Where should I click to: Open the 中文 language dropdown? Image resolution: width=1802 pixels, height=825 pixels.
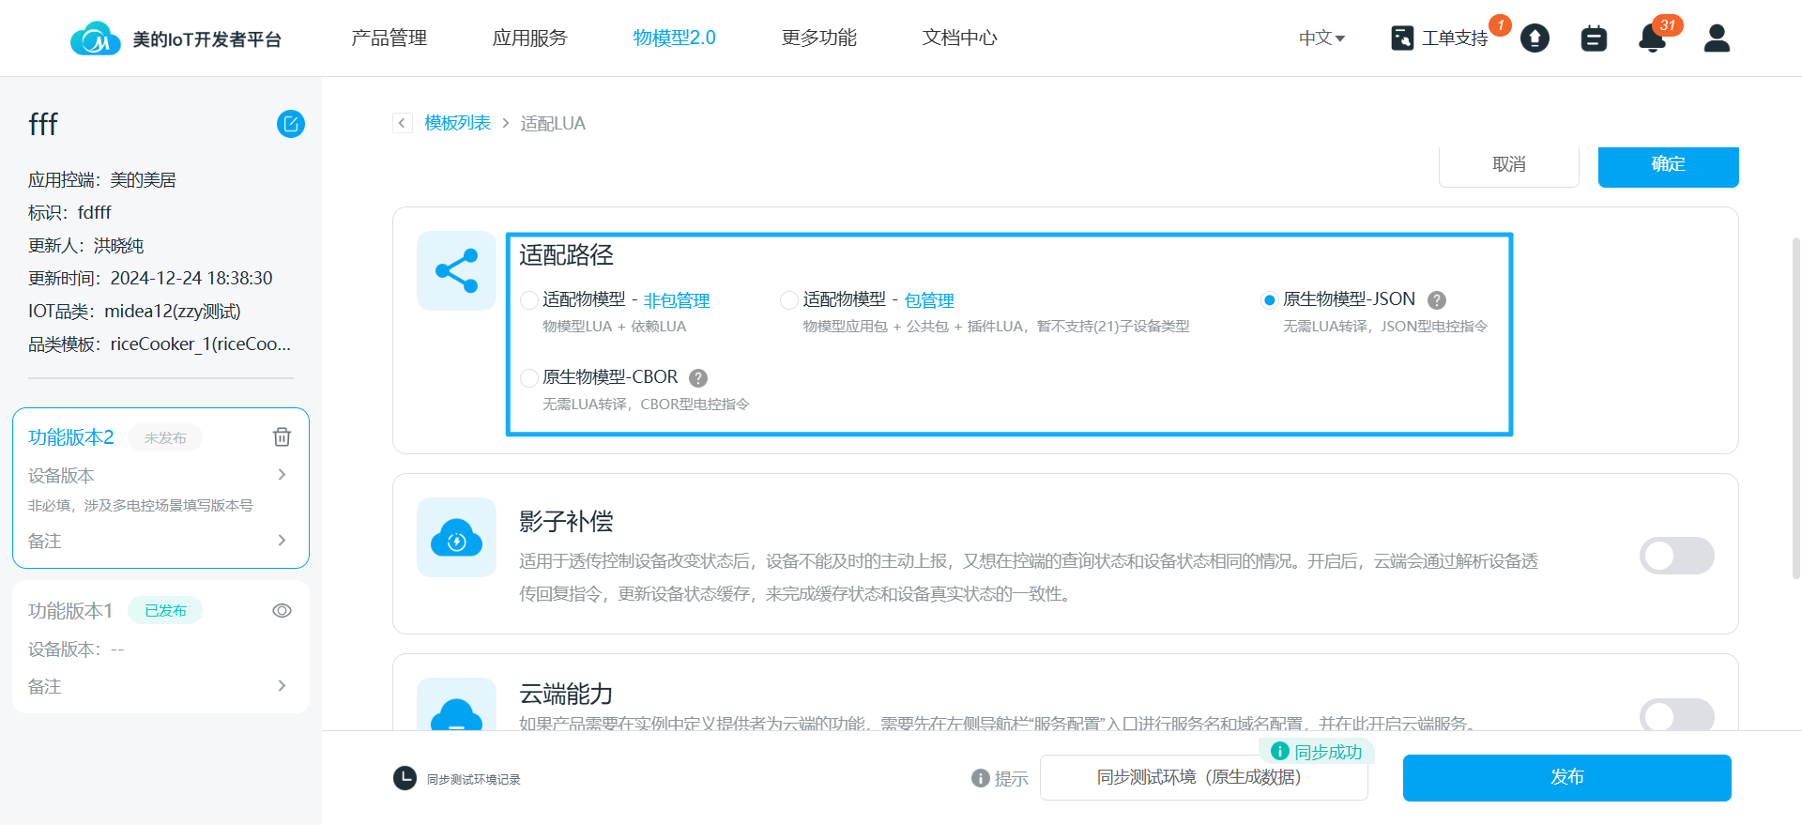(1321, 38)
